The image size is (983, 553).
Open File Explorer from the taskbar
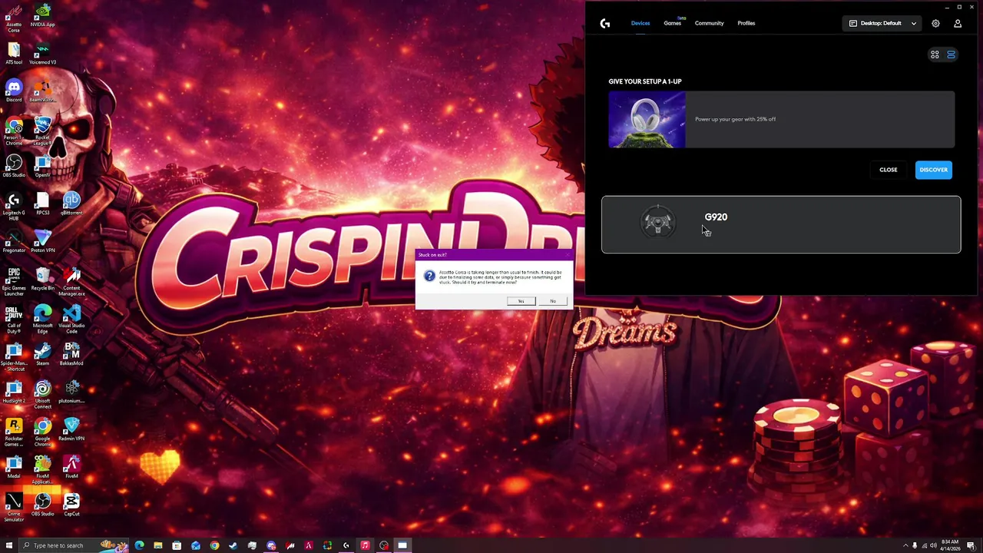coord(158,545)
